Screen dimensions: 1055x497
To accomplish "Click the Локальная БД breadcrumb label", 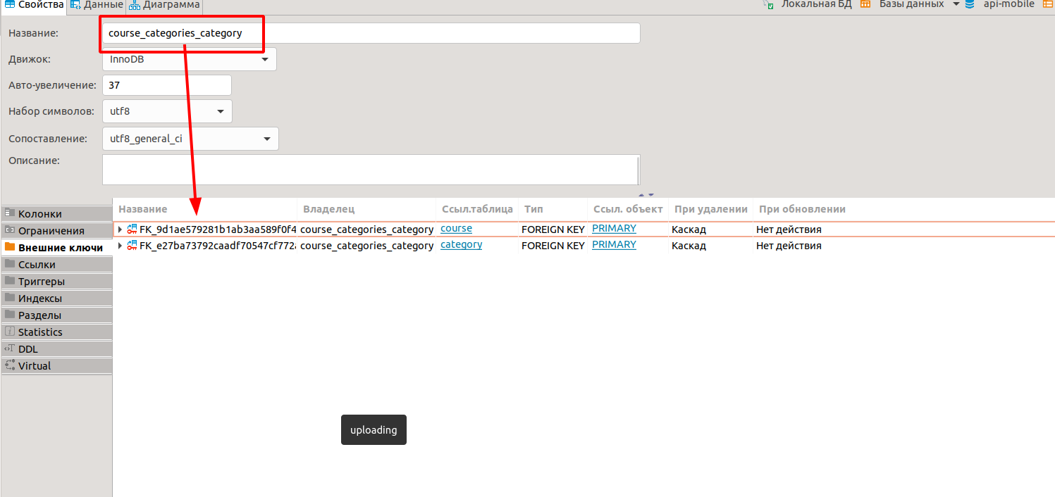I will [x=816, y=4].
